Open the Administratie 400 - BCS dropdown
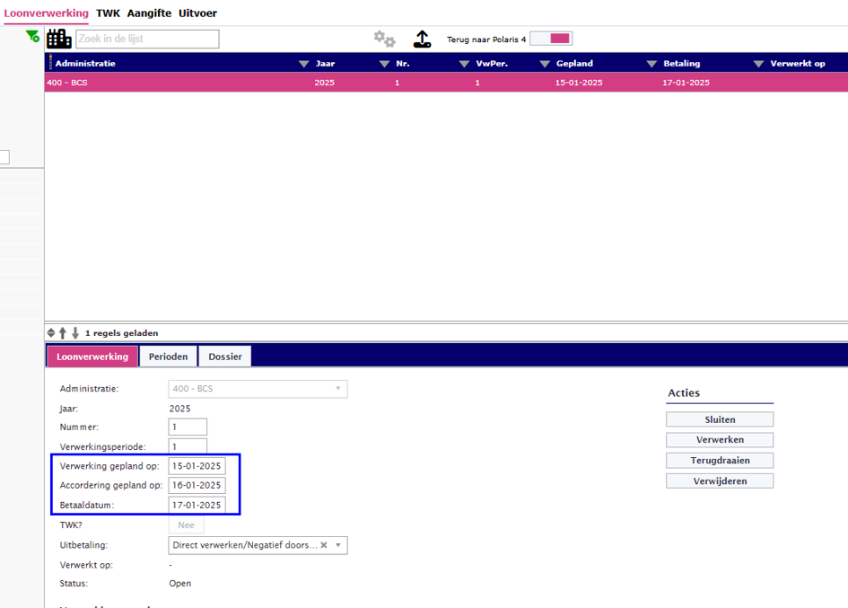The height and width of the screenshot is (608, 848). 258,389
